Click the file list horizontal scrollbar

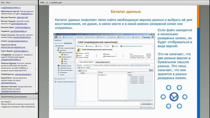[126, 101]
